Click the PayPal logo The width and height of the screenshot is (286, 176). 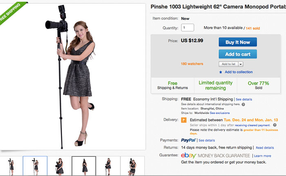click(x=188, y=140)
